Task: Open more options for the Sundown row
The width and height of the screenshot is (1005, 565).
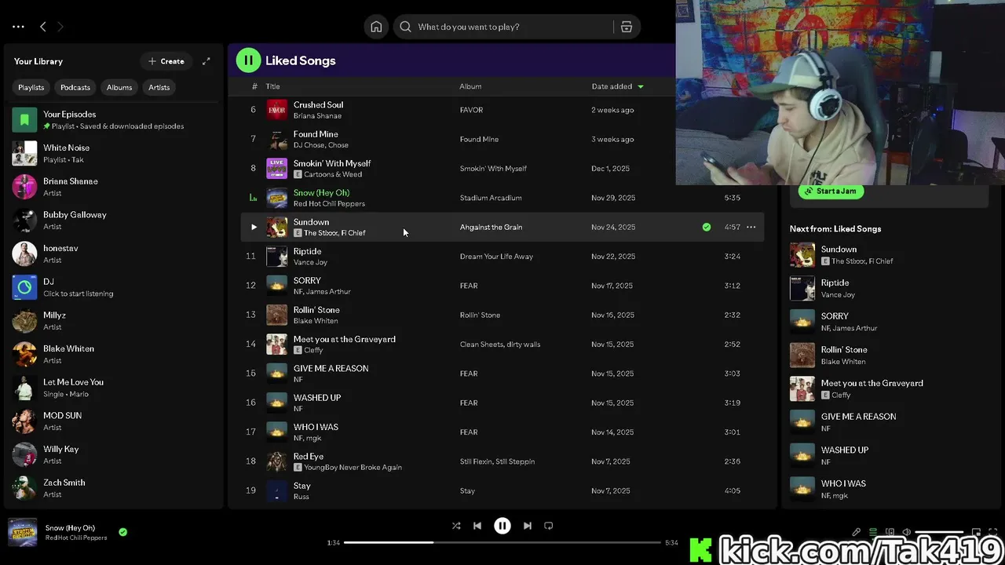Action: [x=751, y=227]
